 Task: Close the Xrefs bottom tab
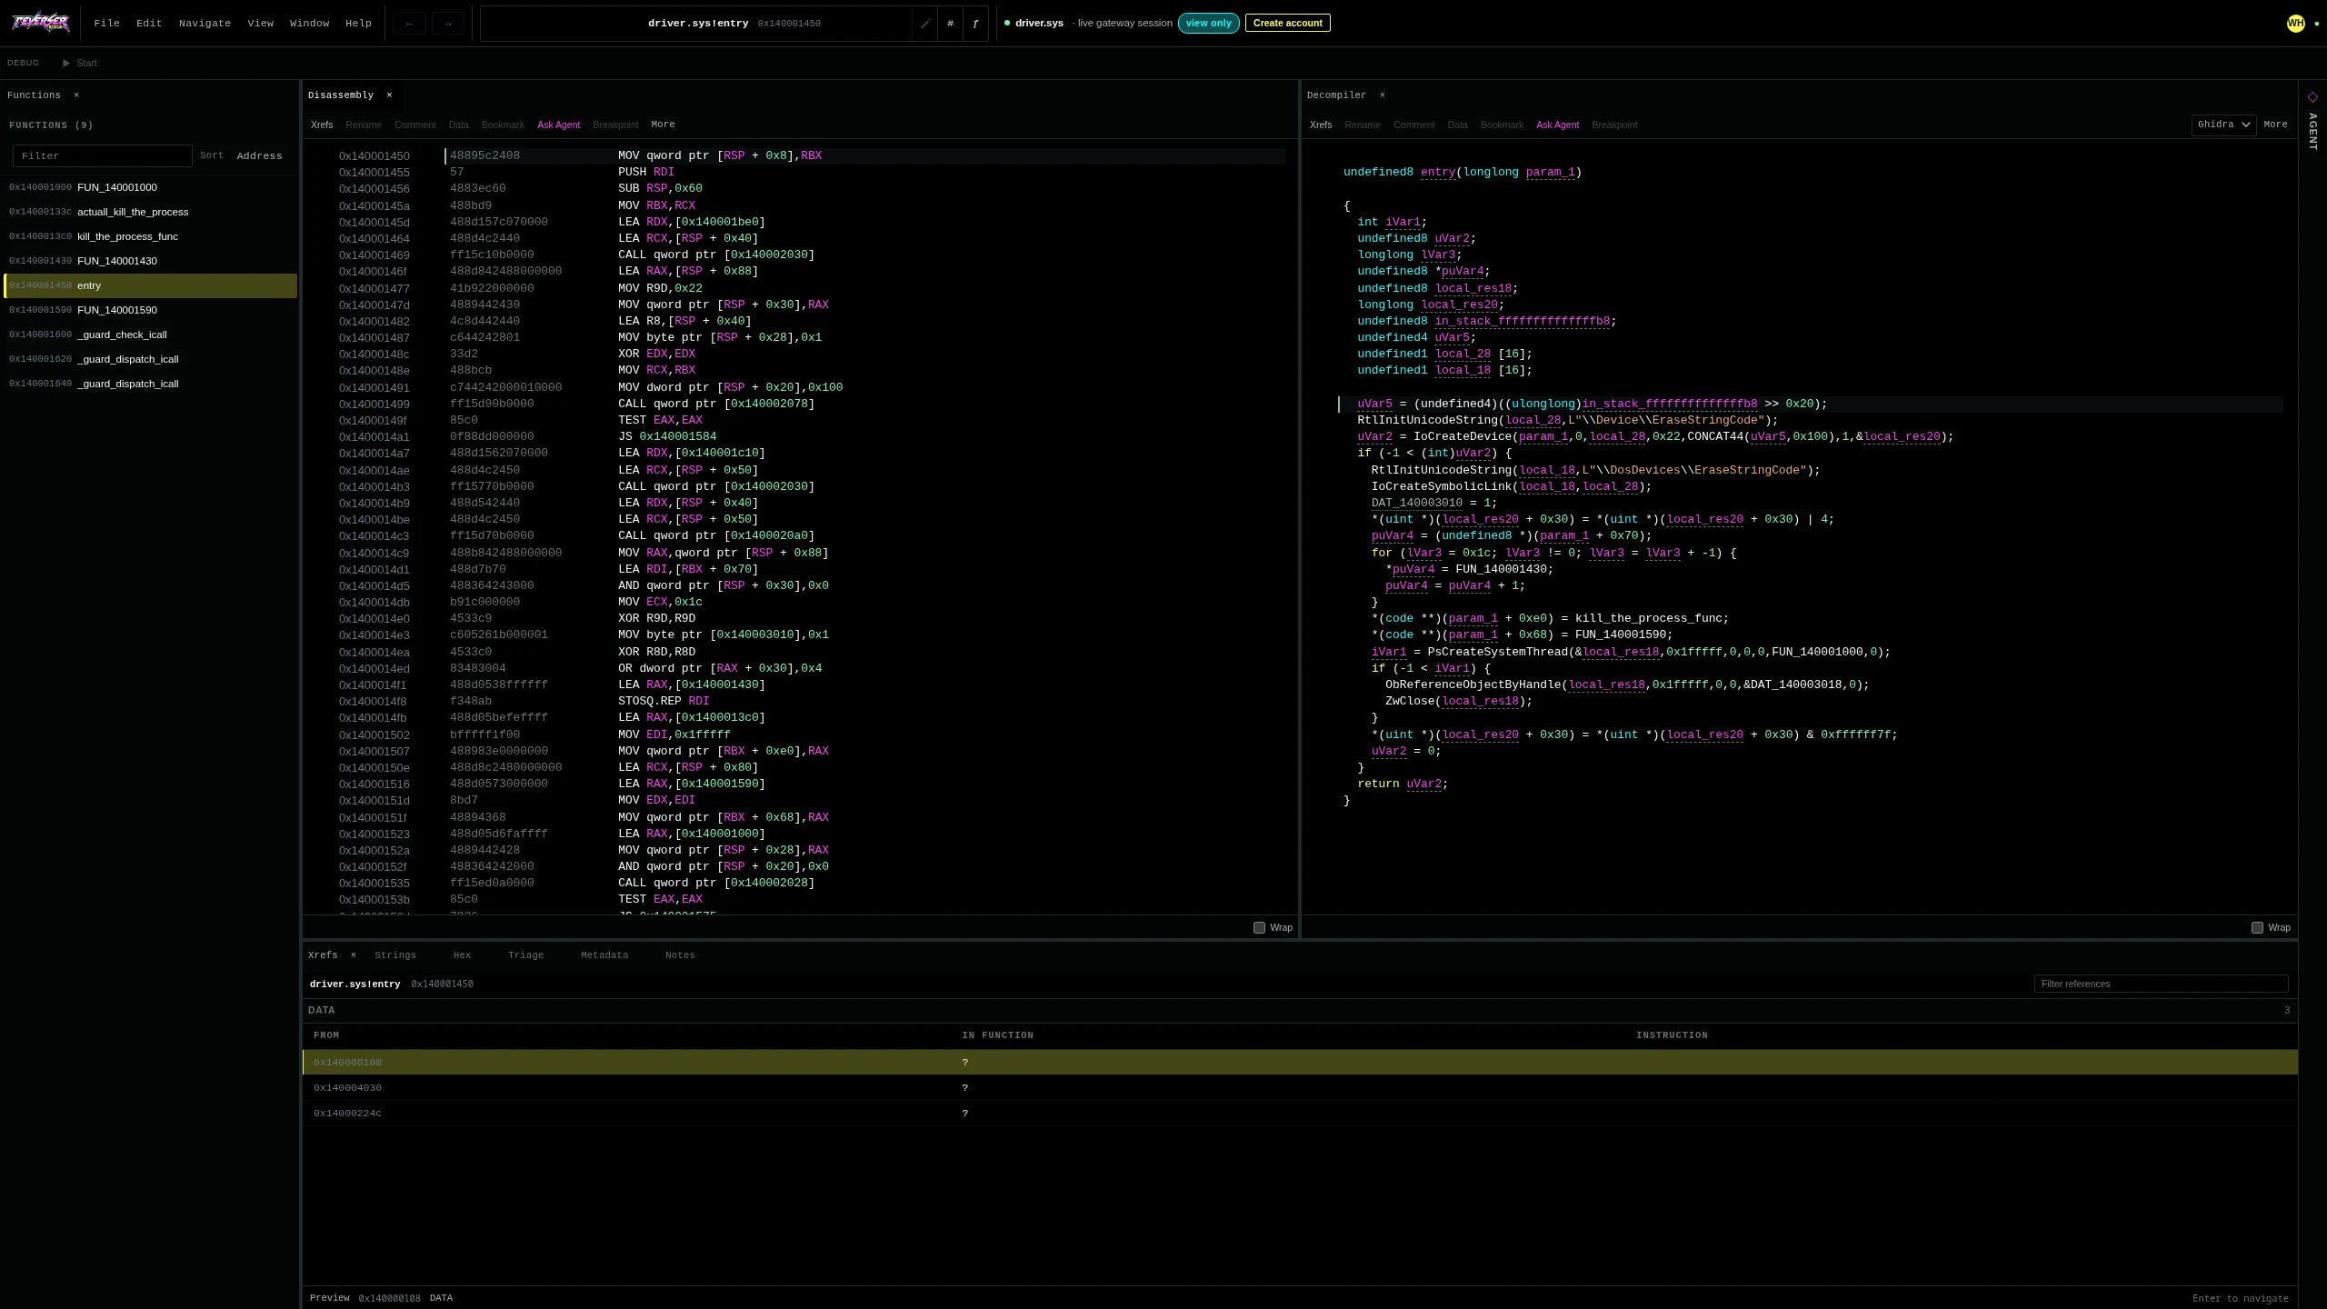click(x=354, y=954)
